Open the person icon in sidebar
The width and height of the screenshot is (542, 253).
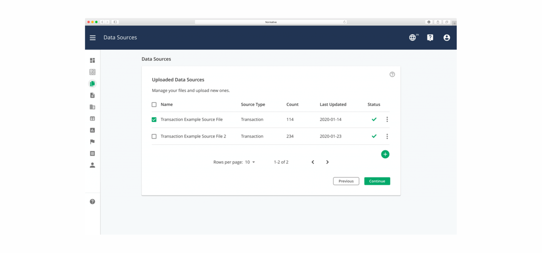point(93,165)
